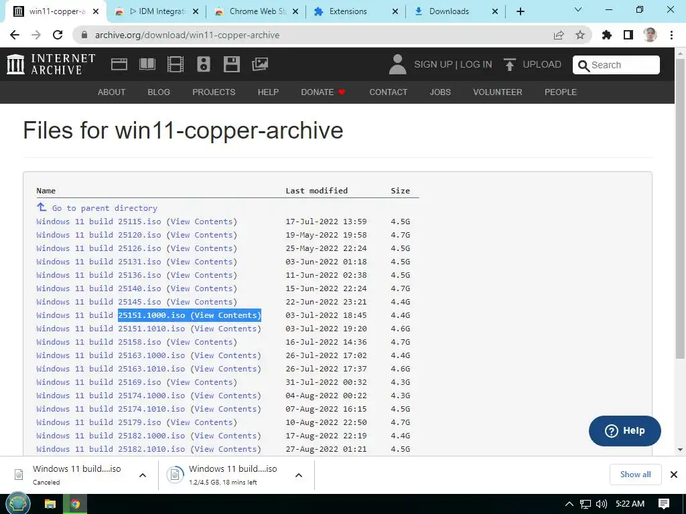Screen dimensions: 686x514
Task: Close the IDM Integration tab
Action: [x=196, y=12]
